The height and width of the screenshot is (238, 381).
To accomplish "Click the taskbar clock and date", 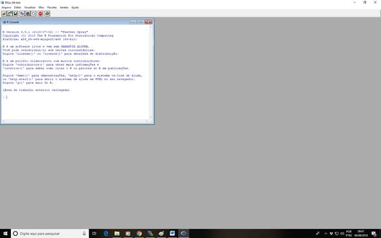I will coord(361,233).
